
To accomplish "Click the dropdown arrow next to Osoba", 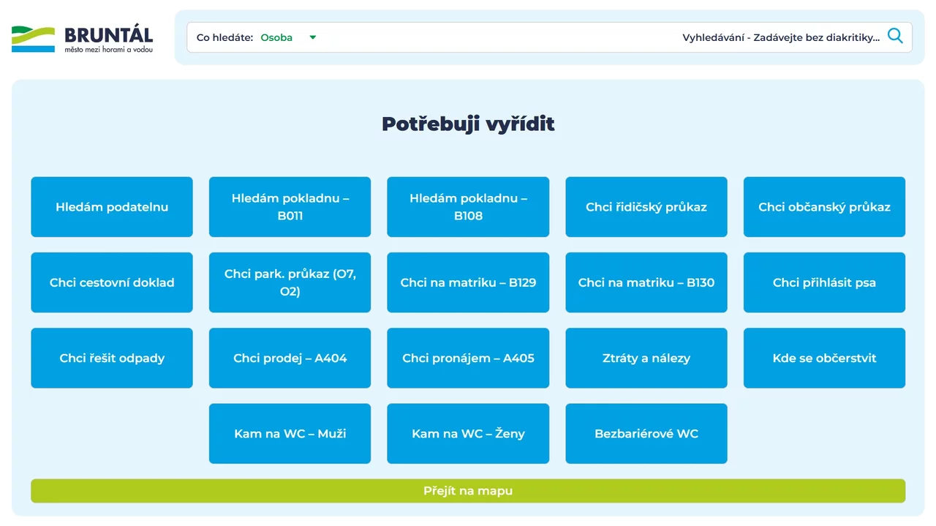I will point(313,37).
